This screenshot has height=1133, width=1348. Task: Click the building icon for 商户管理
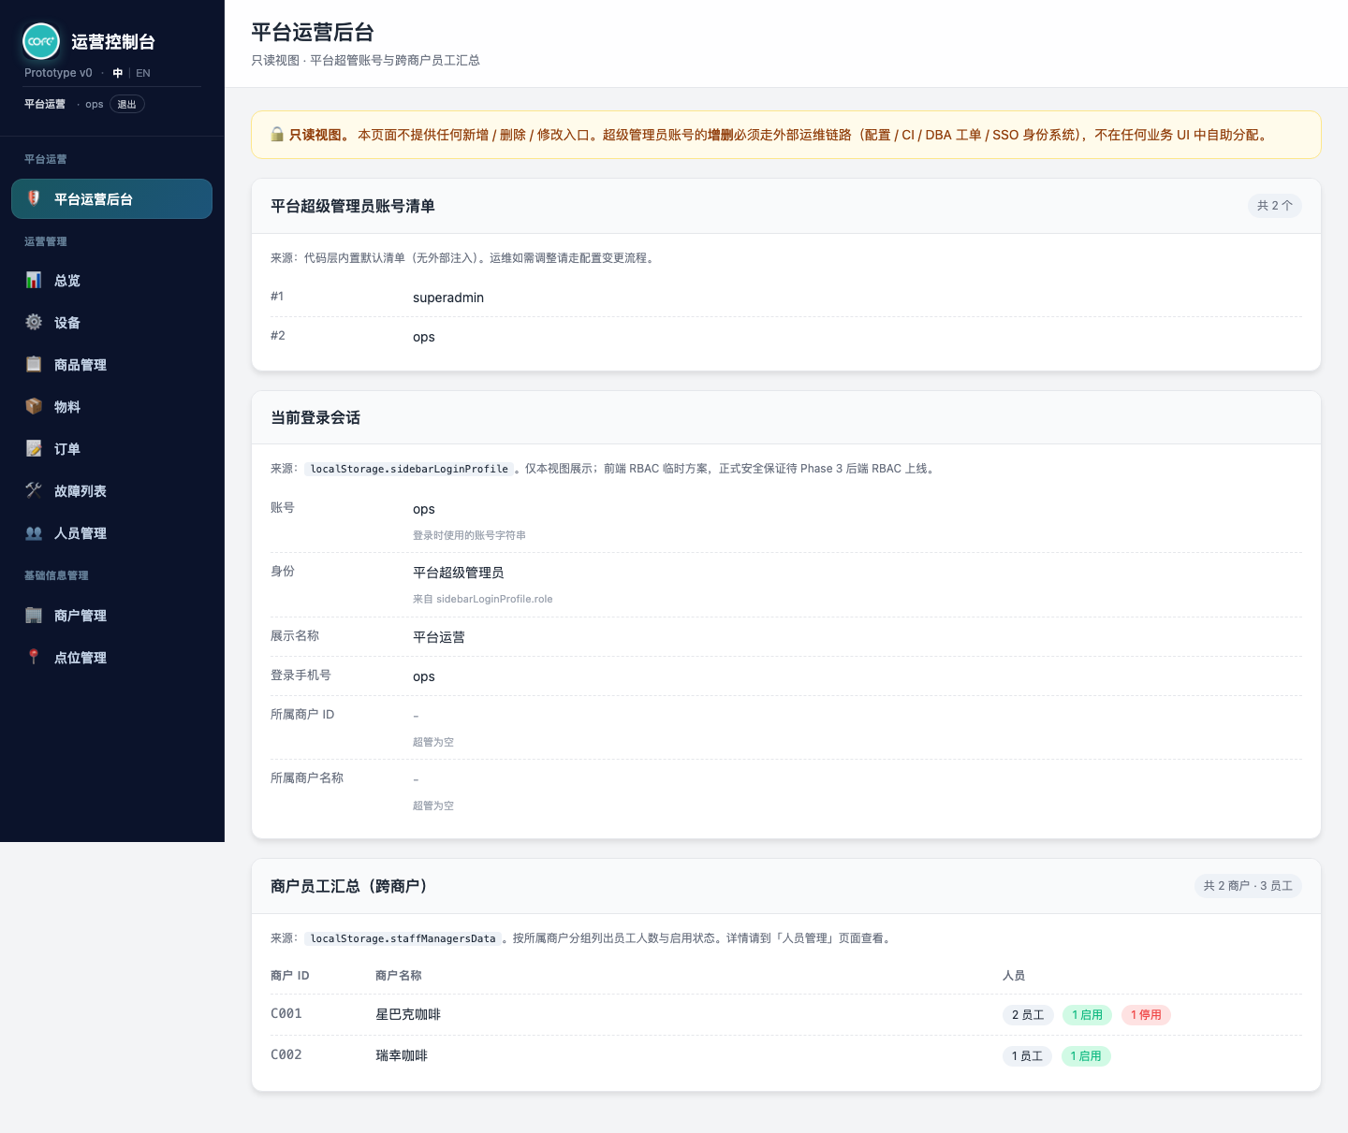[x=34, y=615]
